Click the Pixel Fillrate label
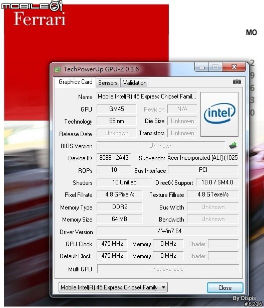This screenshot has width=264, height=308. (78, 195)
